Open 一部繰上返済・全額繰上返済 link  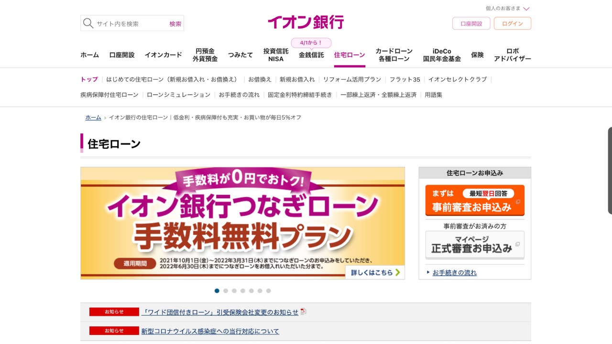pos(378,95)
